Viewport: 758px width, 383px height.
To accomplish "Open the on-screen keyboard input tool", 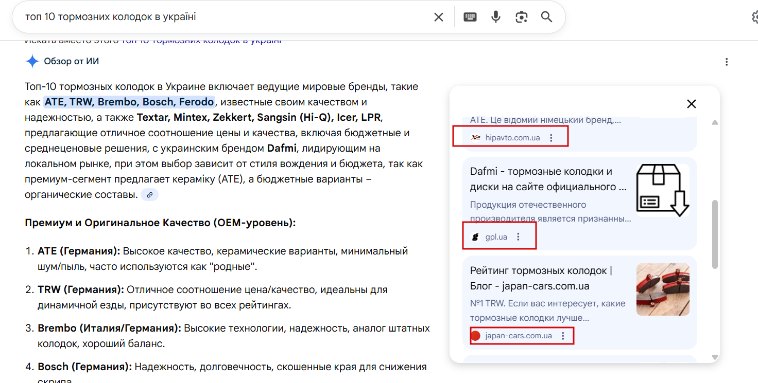I will tap(470, 17).
